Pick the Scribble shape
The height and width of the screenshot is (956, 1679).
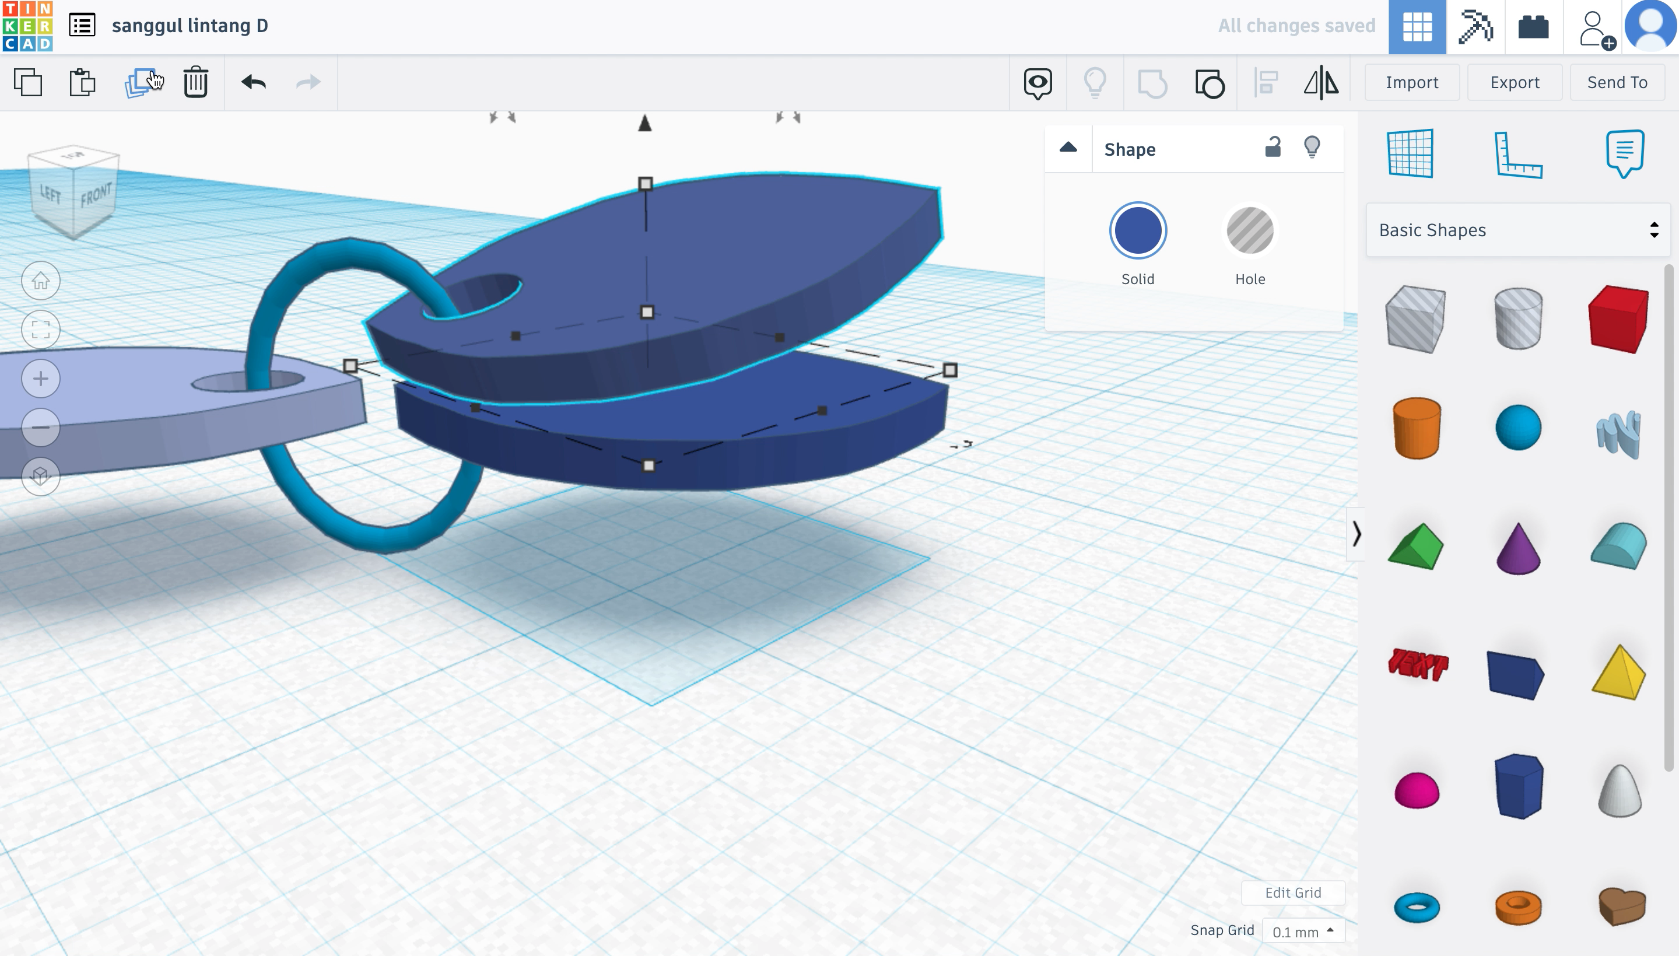coord(1618,433)
